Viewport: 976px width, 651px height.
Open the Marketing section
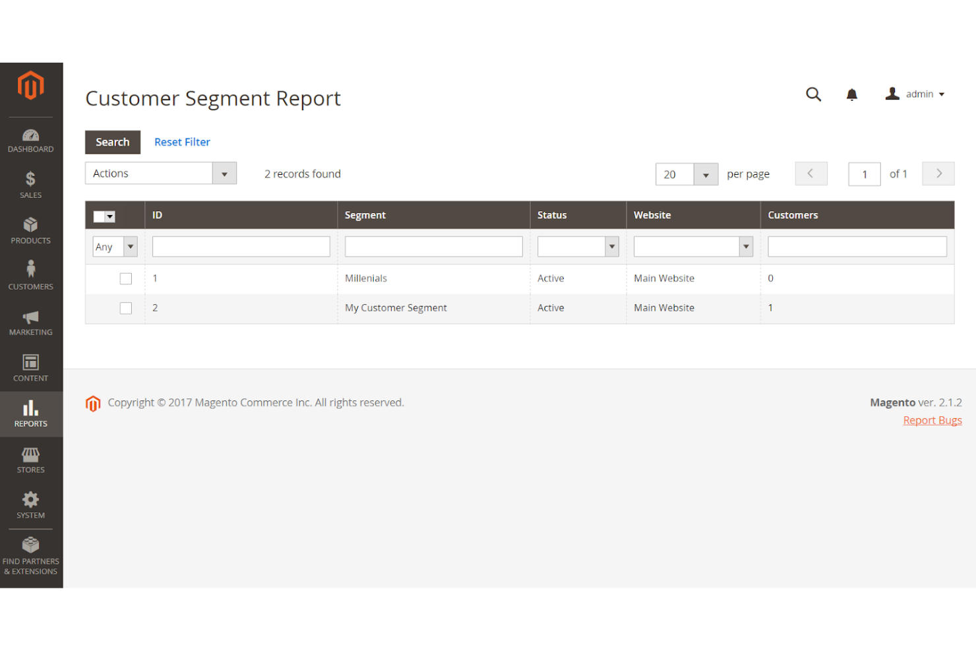(x=30, y=322)
